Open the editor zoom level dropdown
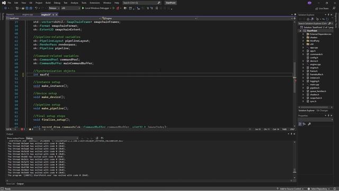The image size is (339, 191). (x=11, y=129)
